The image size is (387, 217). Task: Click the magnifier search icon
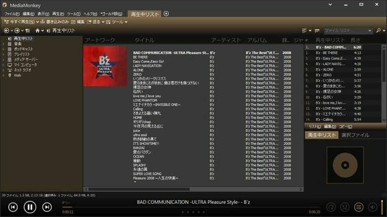click(x=378, y=30)
